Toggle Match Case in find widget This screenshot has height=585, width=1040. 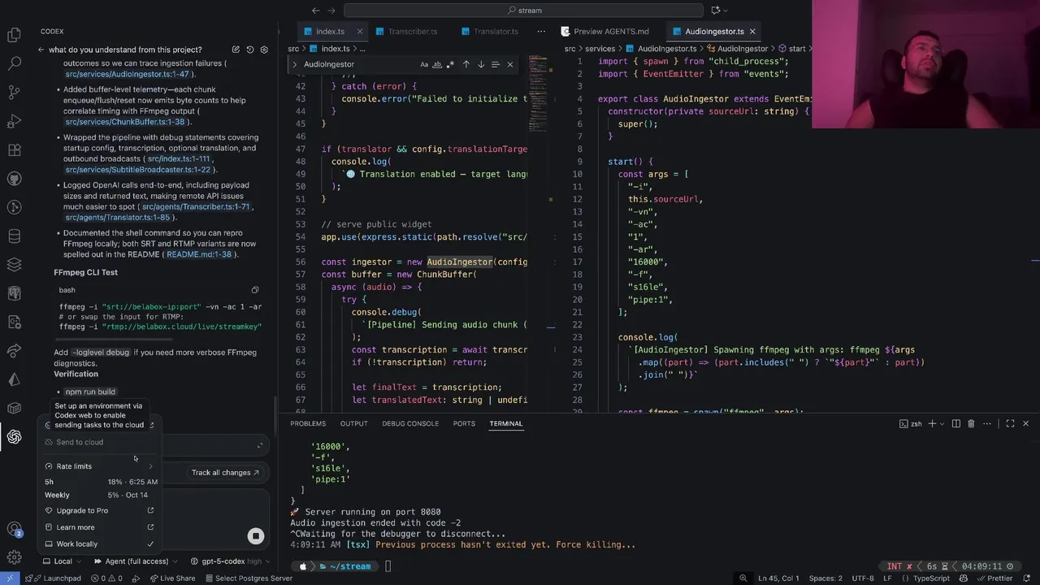coord(424,64)
